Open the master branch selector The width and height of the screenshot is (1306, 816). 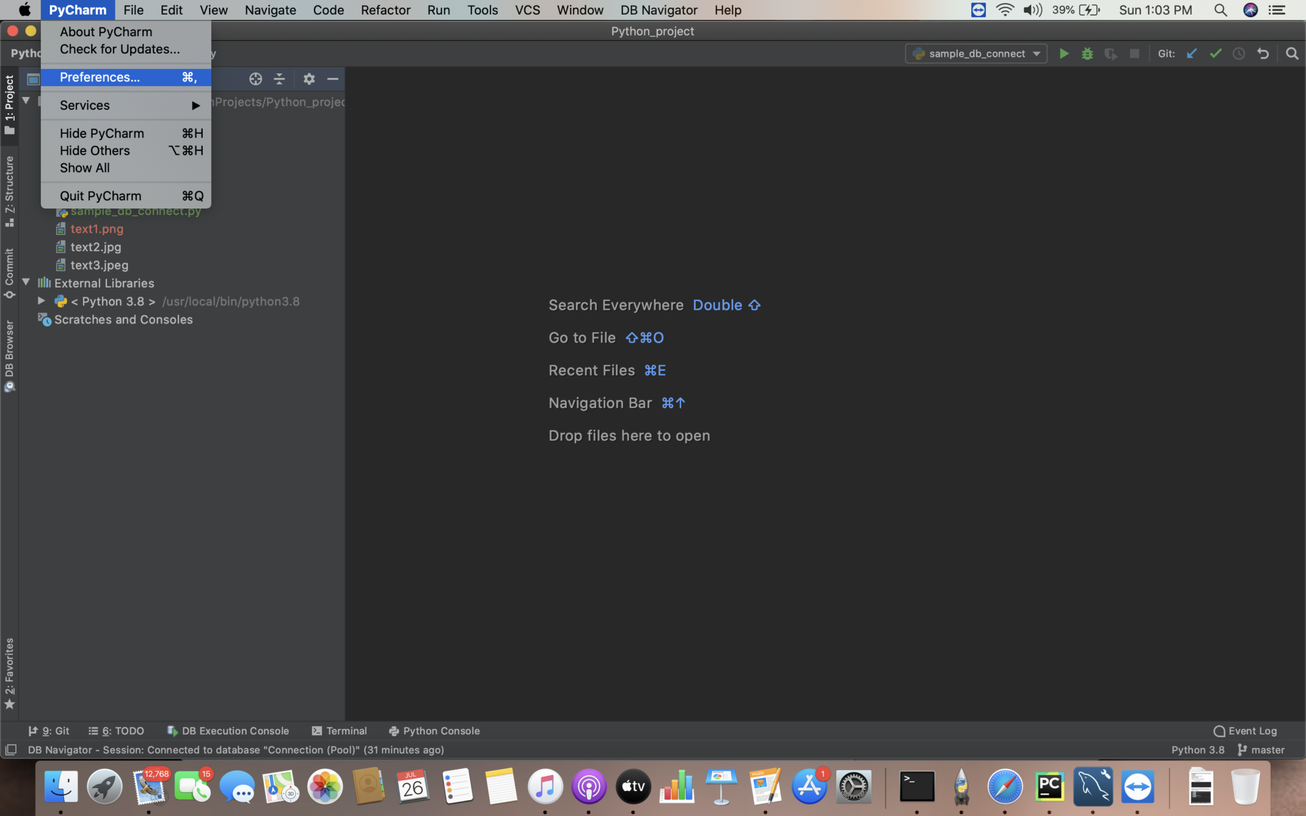(1261, 750)
